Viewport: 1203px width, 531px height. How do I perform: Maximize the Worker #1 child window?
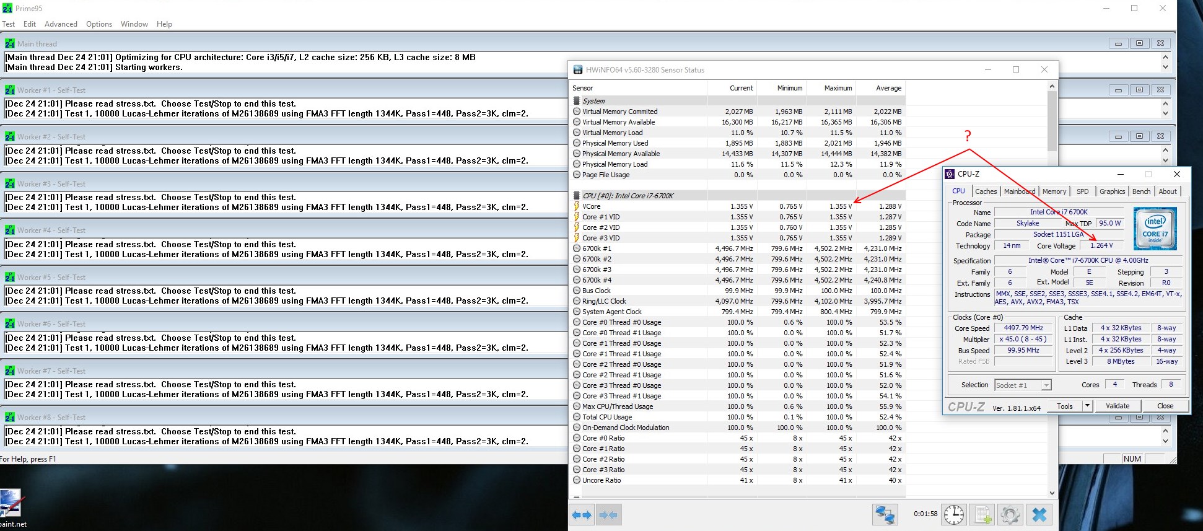(1139, 90)
